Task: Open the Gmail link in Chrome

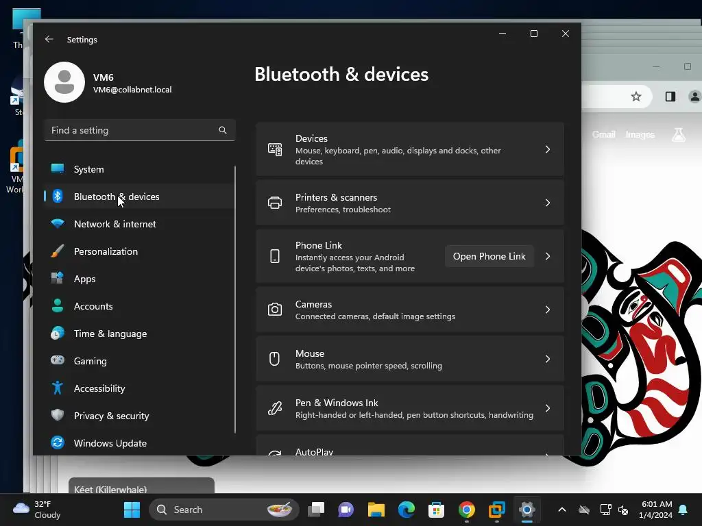Action: point(603,134)
